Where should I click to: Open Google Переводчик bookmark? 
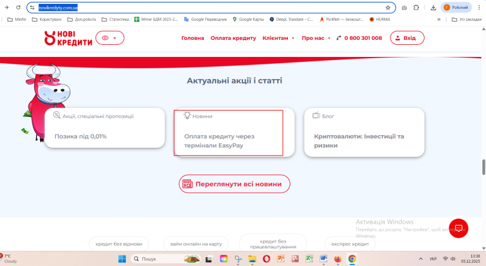coord(205,19)
